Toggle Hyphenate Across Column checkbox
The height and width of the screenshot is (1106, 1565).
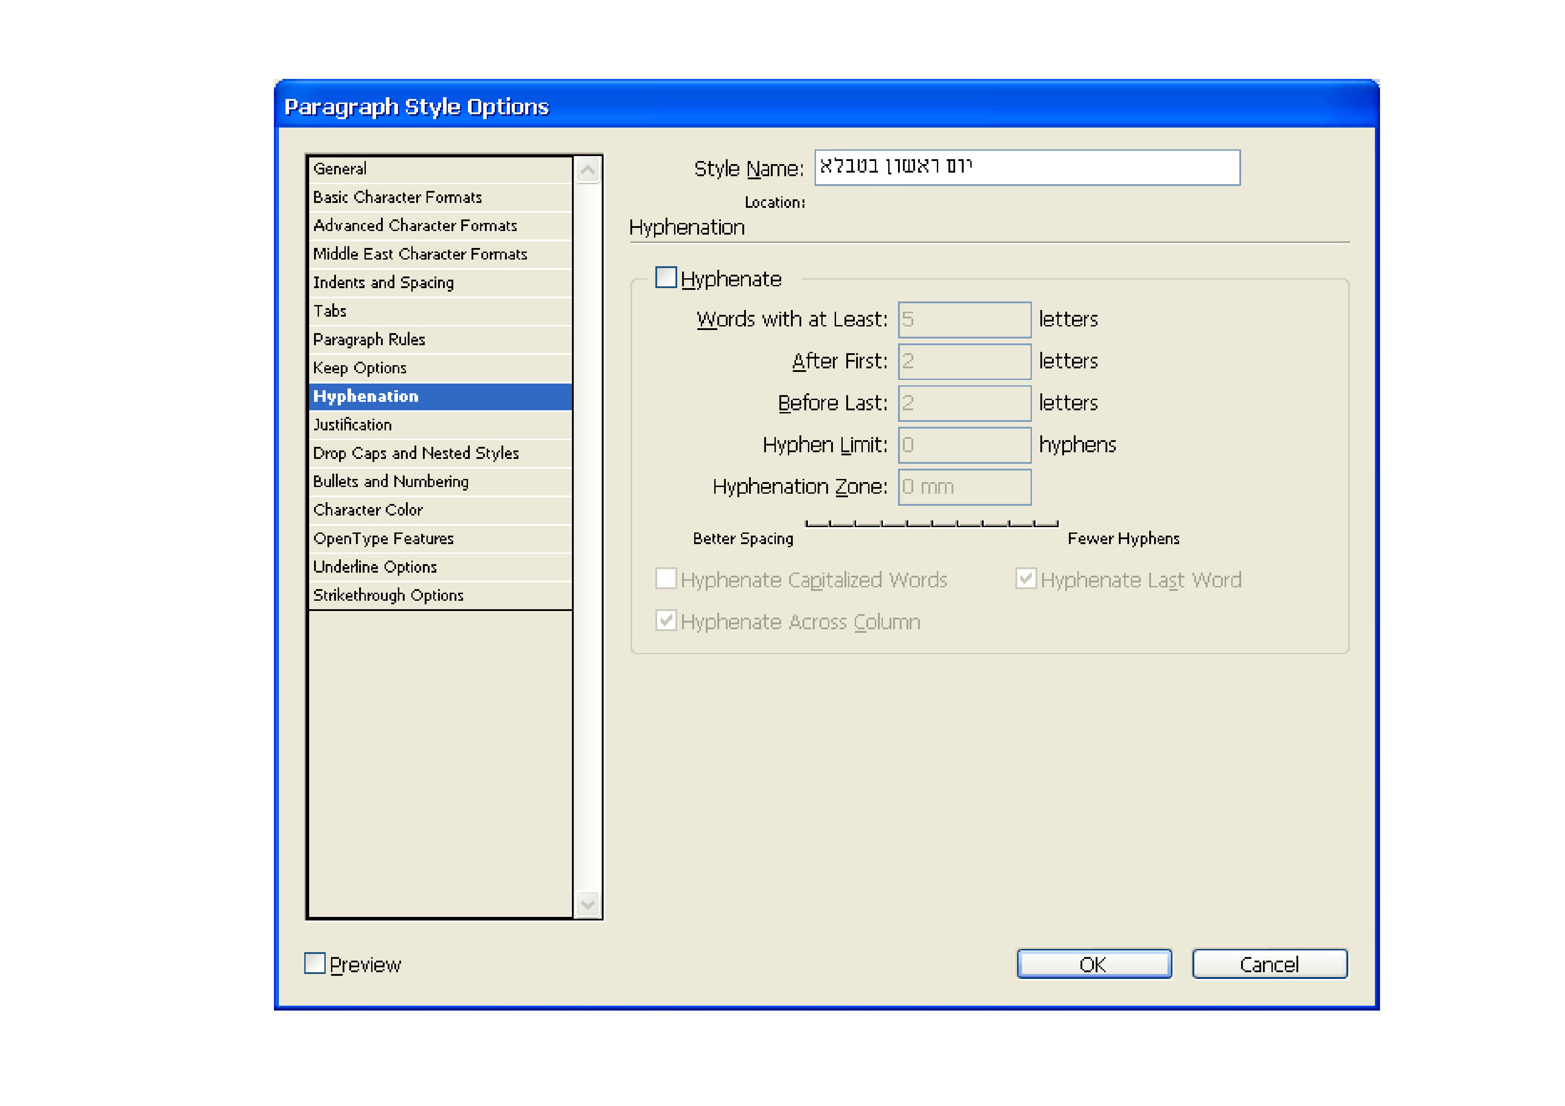[x=665, y=620]
